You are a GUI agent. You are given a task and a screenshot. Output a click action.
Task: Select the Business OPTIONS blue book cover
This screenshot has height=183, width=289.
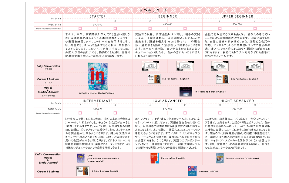click(x=192, y=171)
